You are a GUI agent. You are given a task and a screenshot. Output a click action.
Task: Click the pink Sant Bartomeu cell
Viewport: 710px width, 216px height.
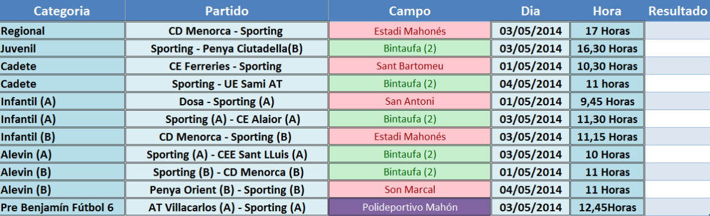coord(409,66)
